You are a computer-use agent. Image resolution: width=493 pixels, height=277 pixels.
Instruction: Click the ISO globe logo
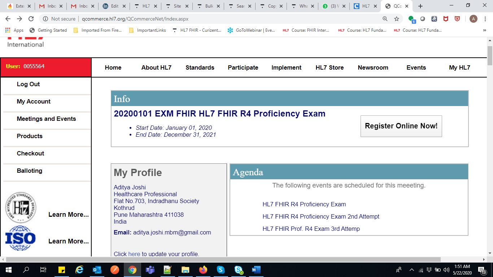21,238
